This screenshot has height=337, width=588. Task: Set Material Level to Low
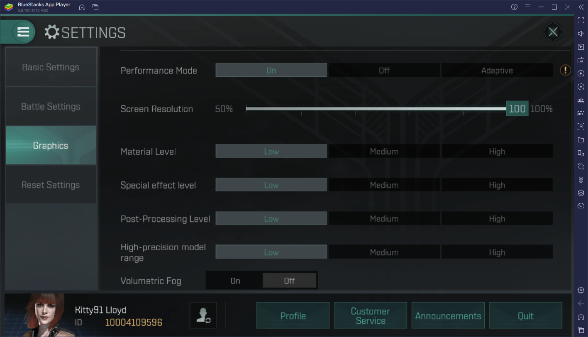[271, 151]
